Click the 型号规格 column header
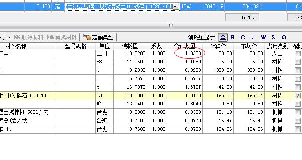This screenshot has height=160, width=302. tap(75, 46)
